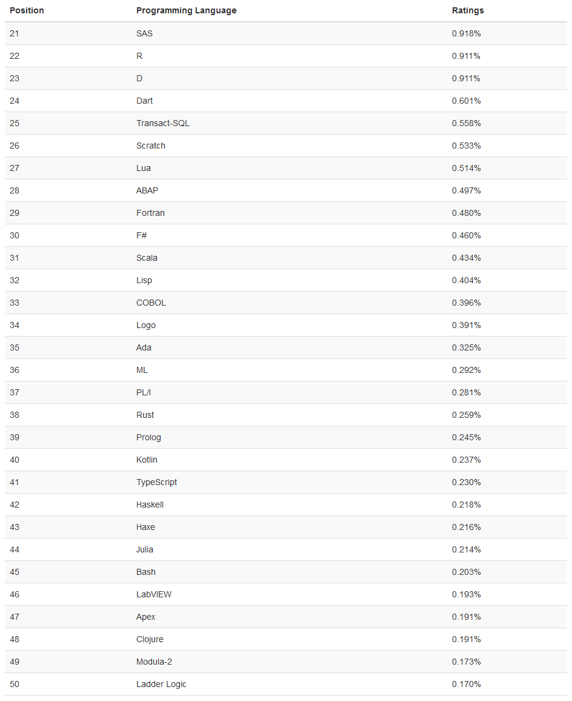
Task: Click the Transact-SQL language name
Action: point(162,123)
